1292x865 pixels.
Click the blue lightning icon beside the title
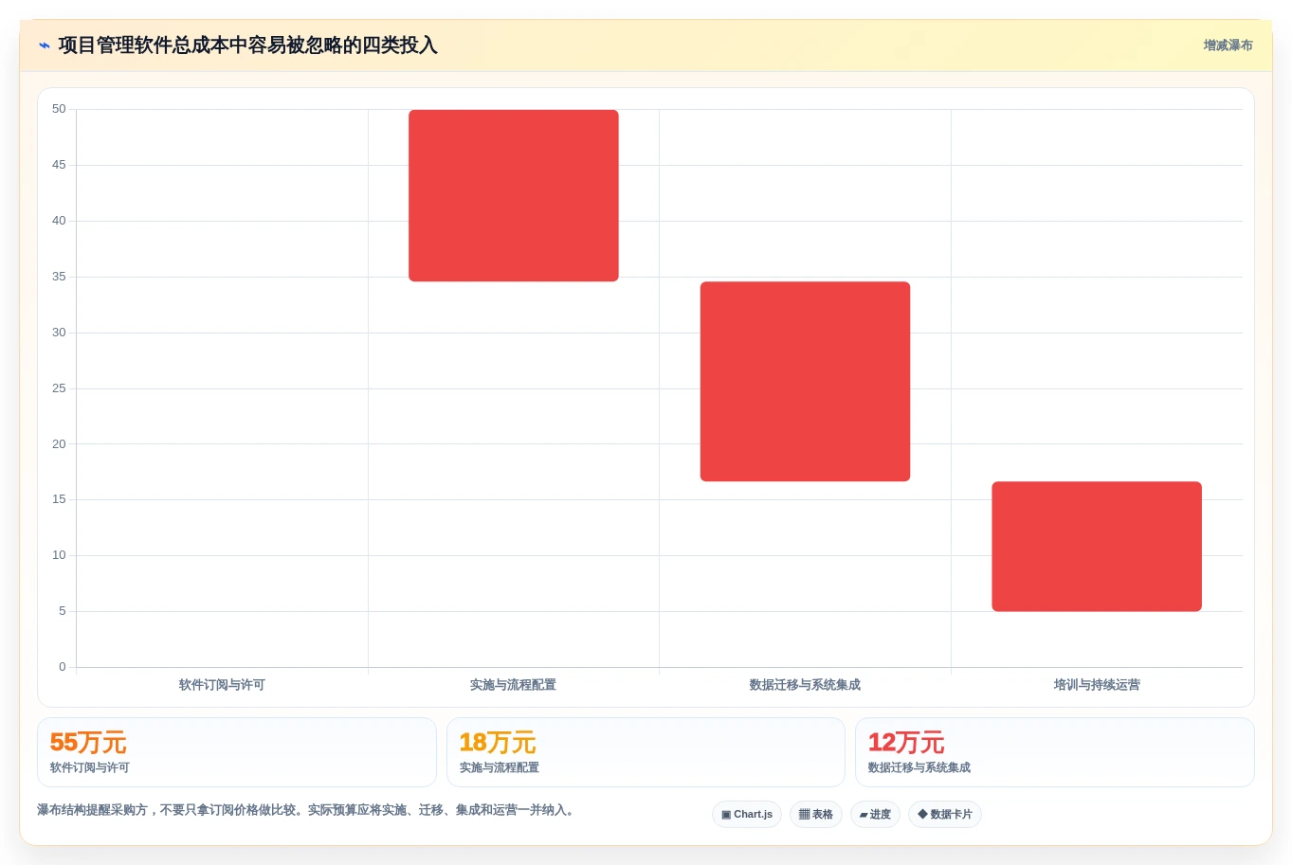click(45, 45)
